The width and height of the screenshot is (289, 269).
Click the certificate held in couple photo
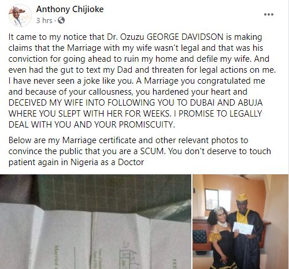pyautogui.click(x=243, y=228)
